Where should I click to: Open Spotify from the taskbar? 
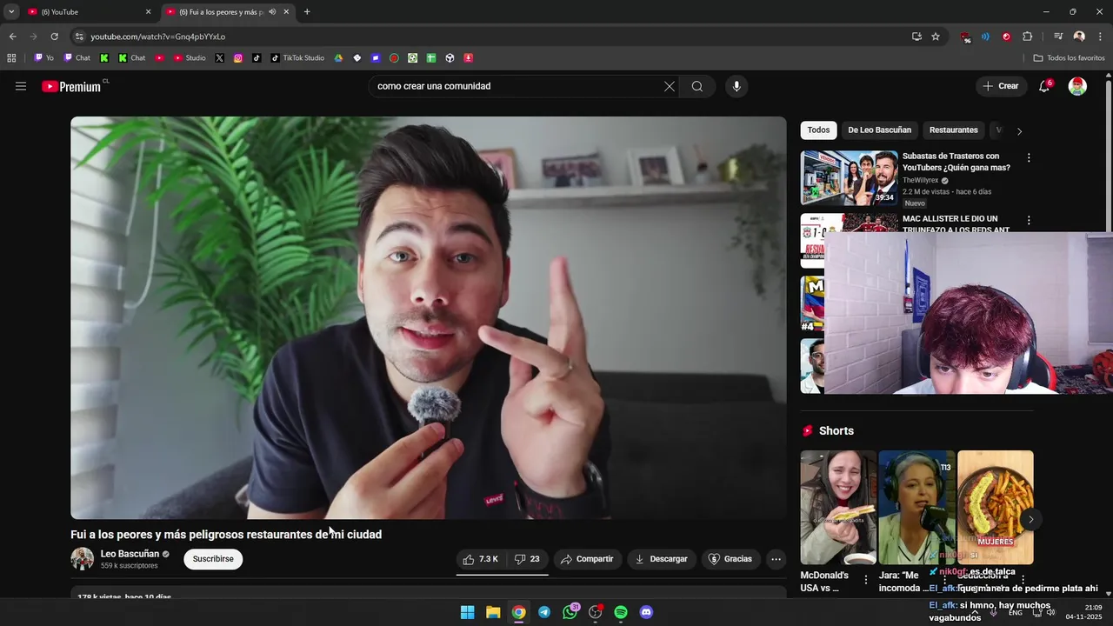tap(621, 612)
